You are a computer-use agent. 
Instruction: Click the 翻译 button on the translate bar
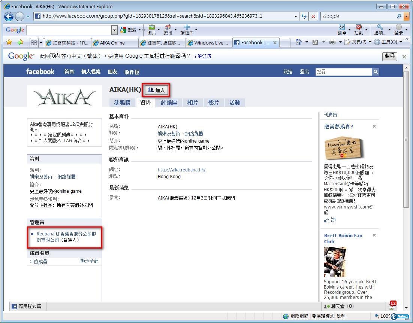(x=389, y=56)
